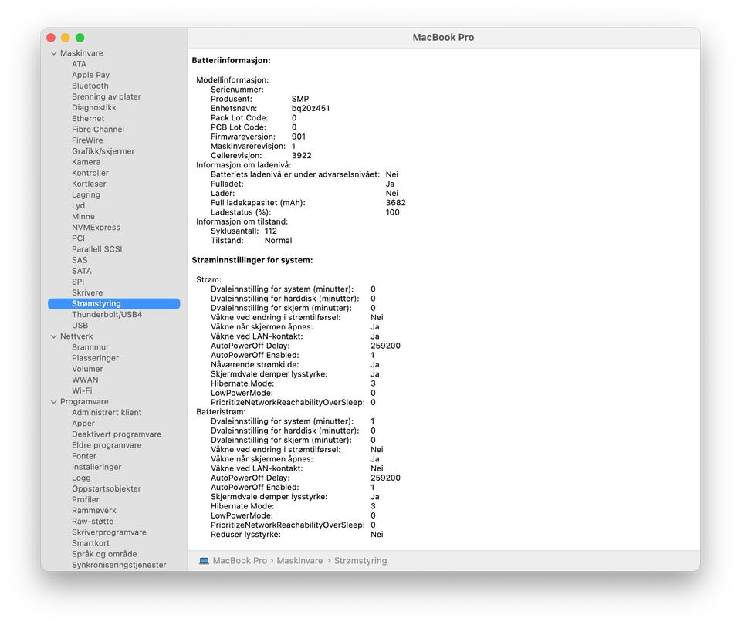Screen dimensions: 741x625
Task: Click the Tilstand value Normal
Action: coord(279,241)
